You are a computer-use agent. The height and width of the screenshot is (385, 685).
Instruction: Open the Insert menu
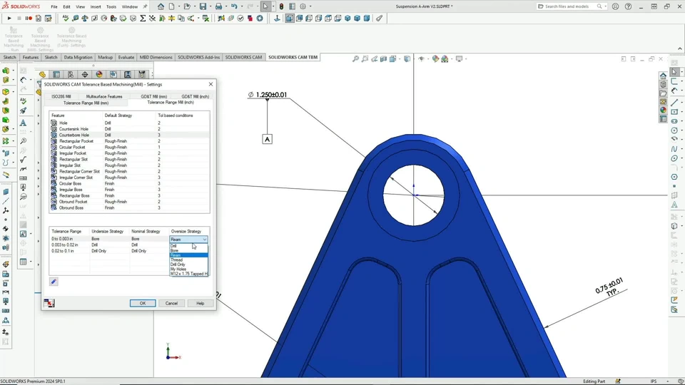click(x=96, y=6)
